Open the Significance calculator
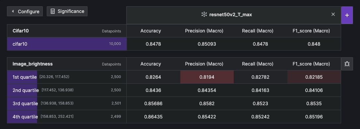Screen dimensions: 360x129 (x=67, y=11)
